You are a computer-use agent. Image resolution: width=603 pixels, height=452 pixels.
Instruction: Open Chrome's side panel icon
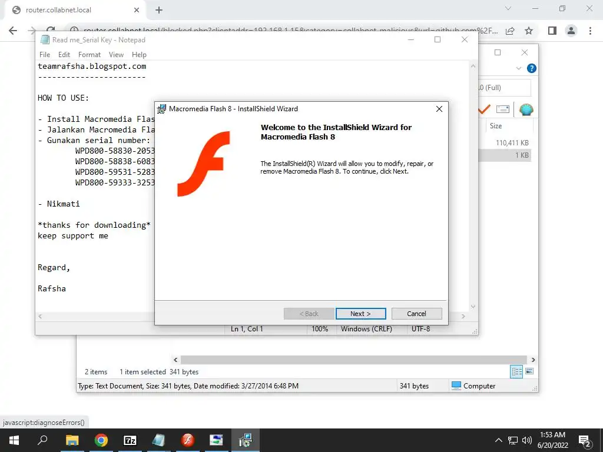(x=552, y=31)
